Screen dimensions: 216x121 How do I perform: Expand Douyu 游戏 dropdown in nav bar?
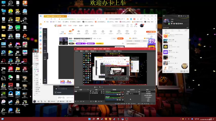[x=87, y=26]
